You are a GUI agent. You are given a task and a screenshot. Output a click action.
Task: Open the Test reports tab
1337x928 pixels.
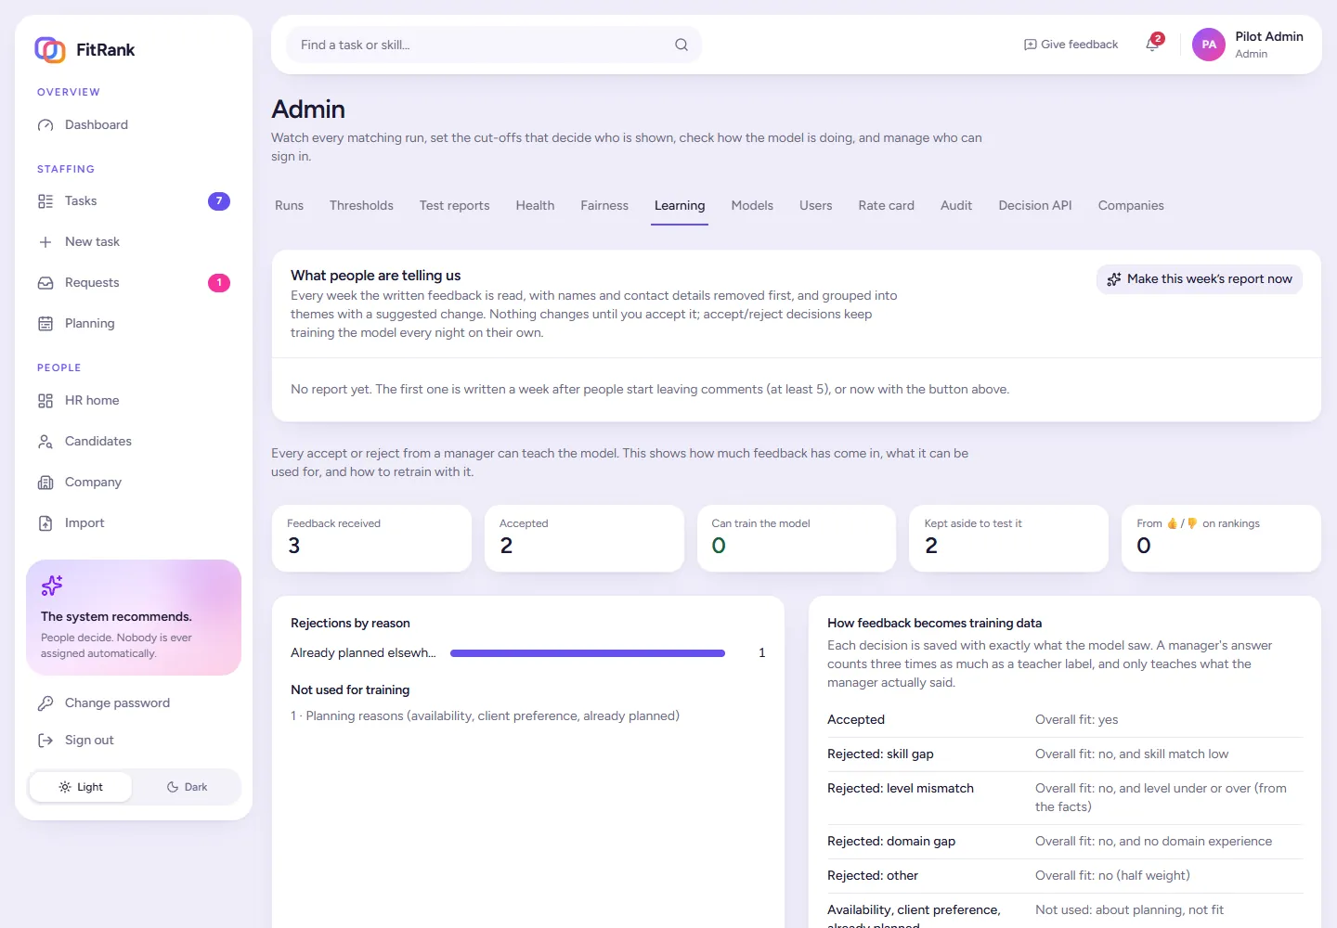455,206
